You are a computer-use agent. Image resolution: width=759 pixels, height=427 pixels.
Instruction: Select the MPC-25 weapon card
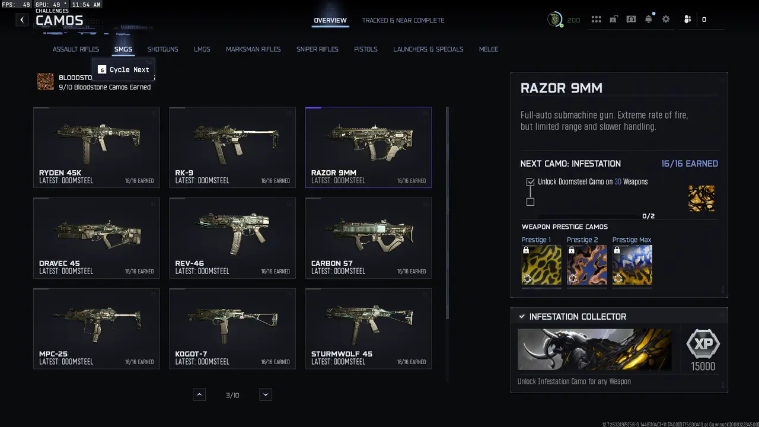[97, 329]
